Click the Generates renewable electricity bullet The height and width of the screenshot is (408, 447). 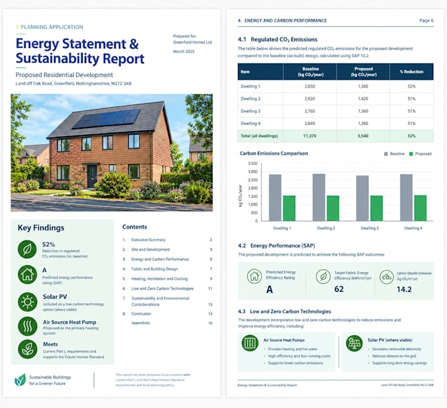click(x=396, y=349)
